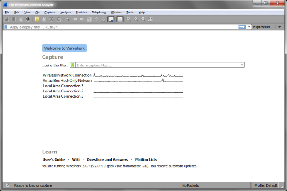Open capture options via the round icon
This screenshot has height=191, width=287.
coord(28,19)
